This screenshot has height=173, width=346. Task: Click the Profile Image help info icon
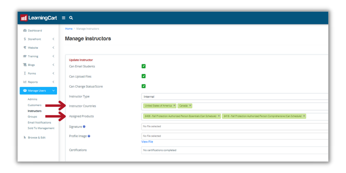click(89, 136)
